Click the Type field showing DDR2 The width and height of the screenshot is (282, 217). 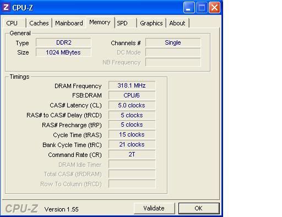[63, 42]
